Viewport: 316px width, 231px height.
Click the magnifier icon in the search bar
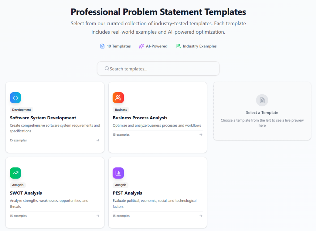click(107, 68)
